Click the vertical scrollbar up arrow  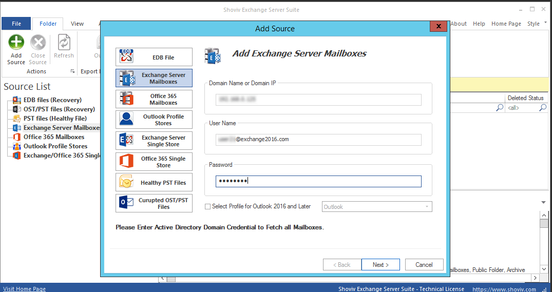point(544,215)
